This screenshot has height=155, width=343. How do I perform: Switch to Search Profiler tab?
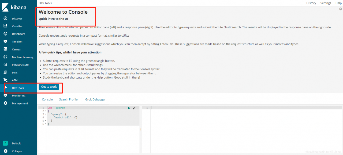pyautogui.click(x=69, y=99)
